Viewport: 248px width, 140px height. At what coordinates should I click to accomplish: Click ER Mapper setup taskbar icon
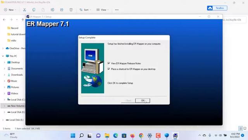(175, 136)
